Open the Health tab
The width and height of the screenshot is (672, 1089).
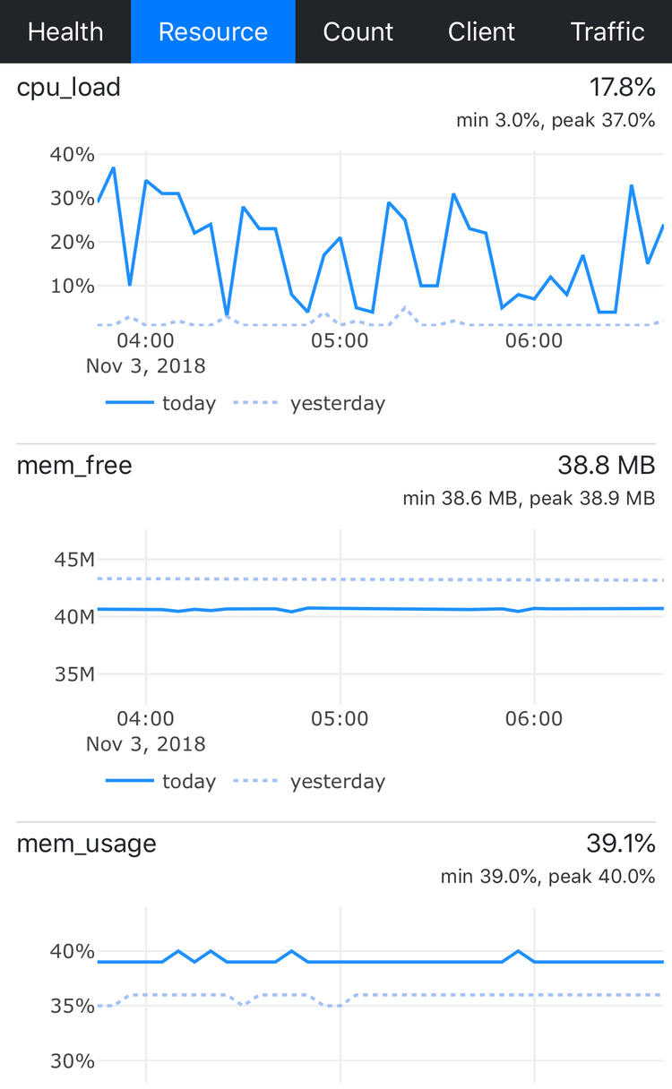(x=65, y=31)
